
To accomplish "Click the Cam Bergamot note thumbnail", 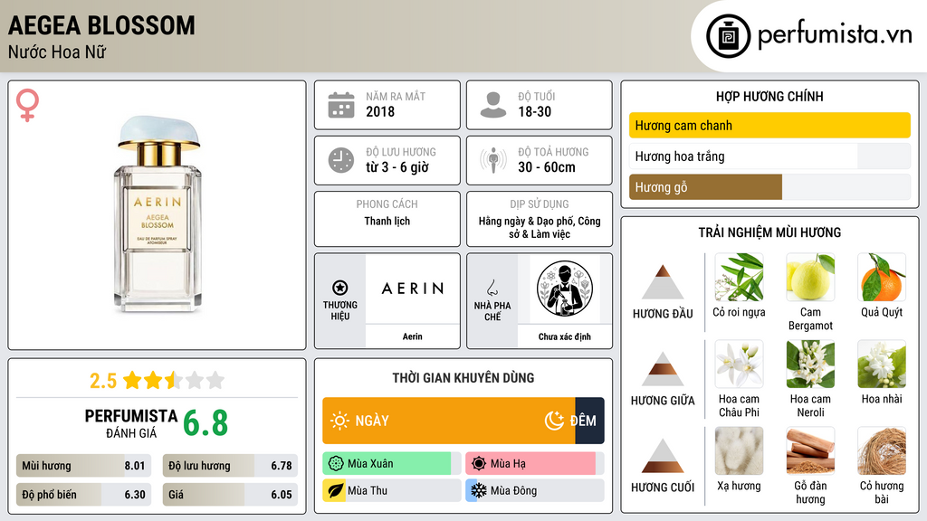I will [x=810, y=277].
